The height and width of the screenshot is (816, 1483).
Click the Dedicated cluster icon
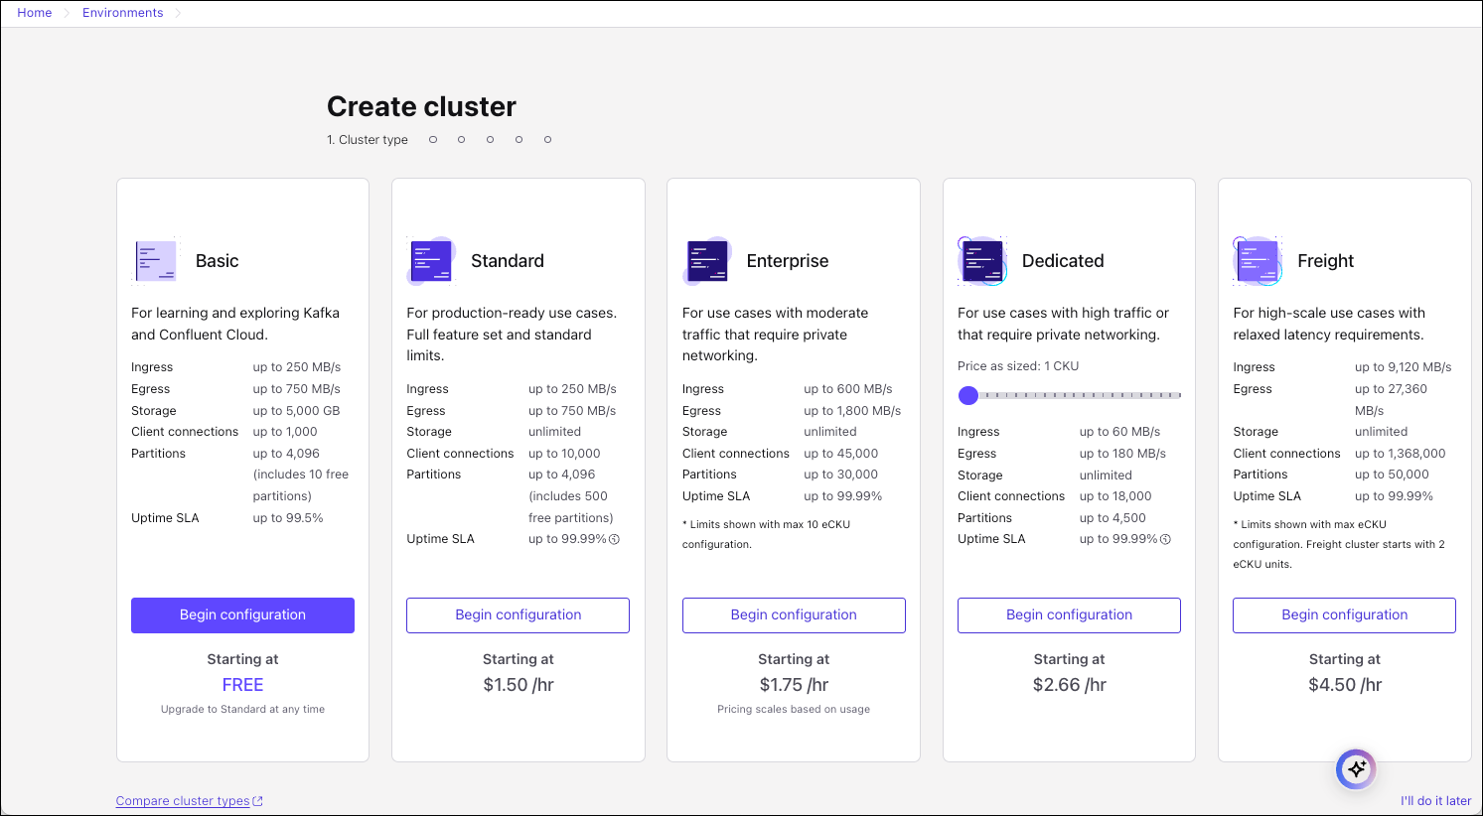(x=982, y=261)
